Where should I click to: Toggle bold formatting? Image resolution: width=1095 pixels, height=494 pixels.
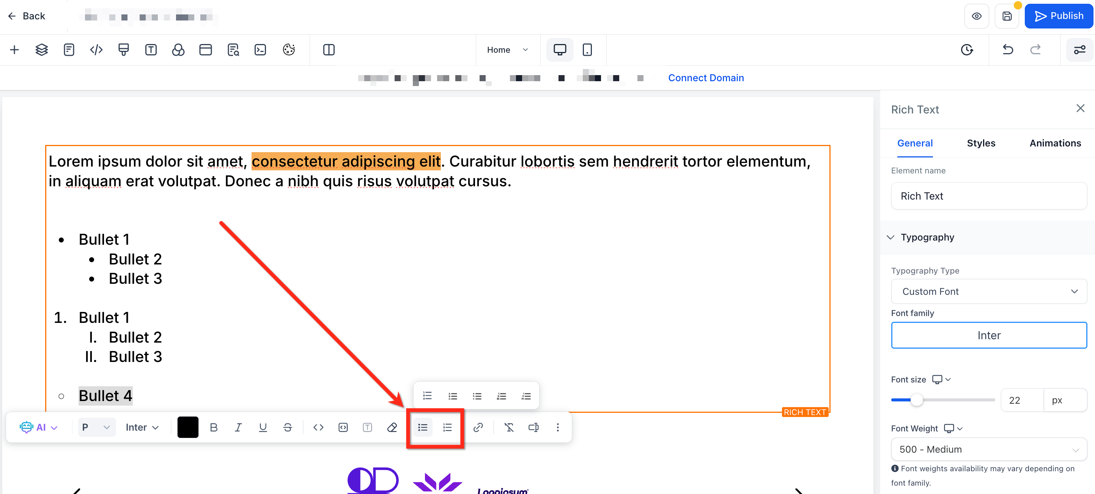214,427
